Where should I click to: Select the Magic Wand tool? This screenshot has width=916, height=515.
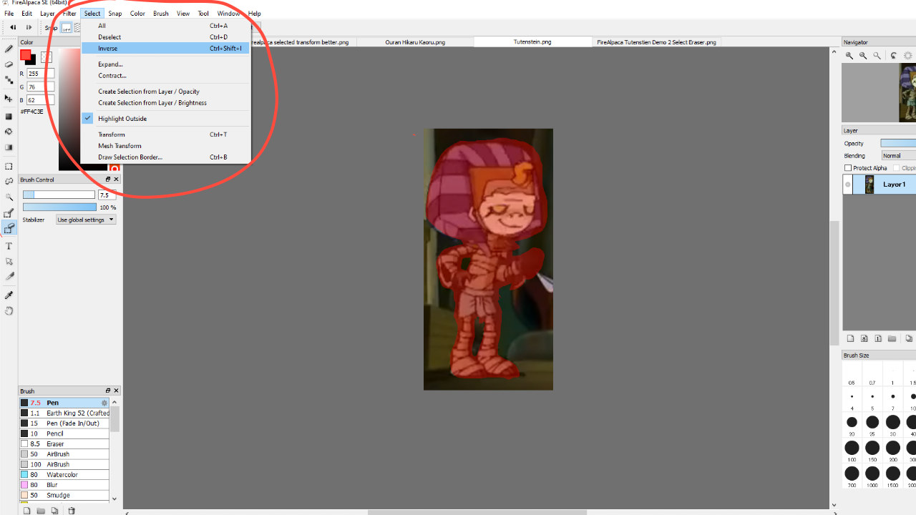9,197
